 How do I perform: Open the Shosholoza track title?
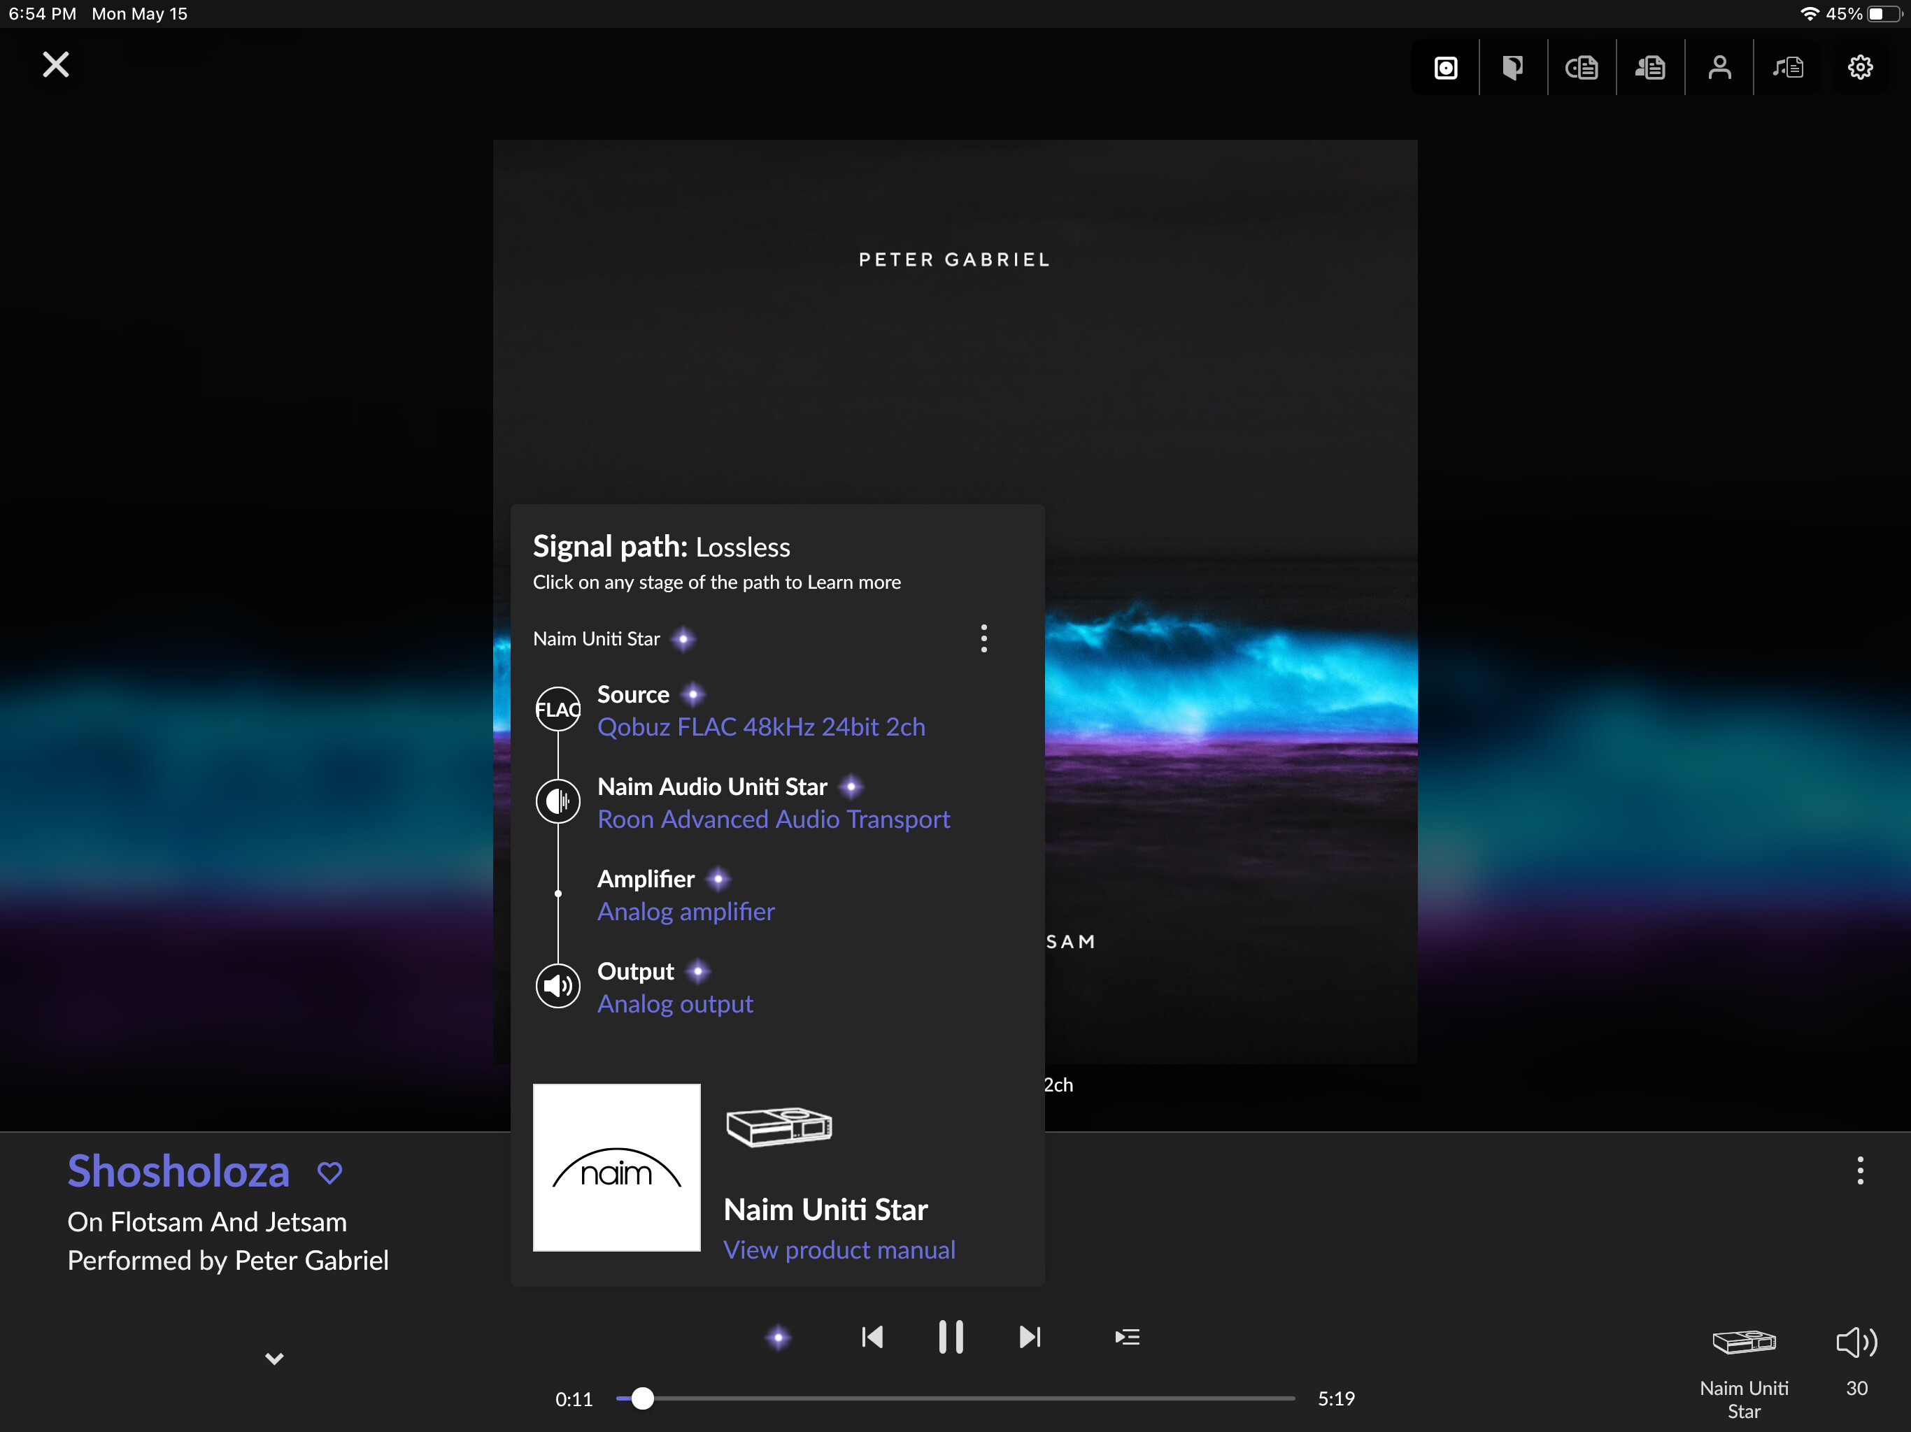click(179, 1172)
